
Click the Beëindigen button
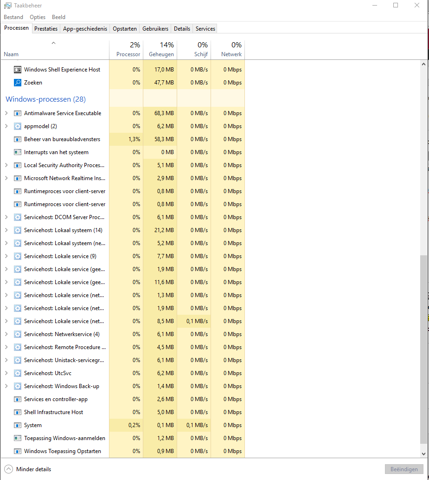(404, 469)
